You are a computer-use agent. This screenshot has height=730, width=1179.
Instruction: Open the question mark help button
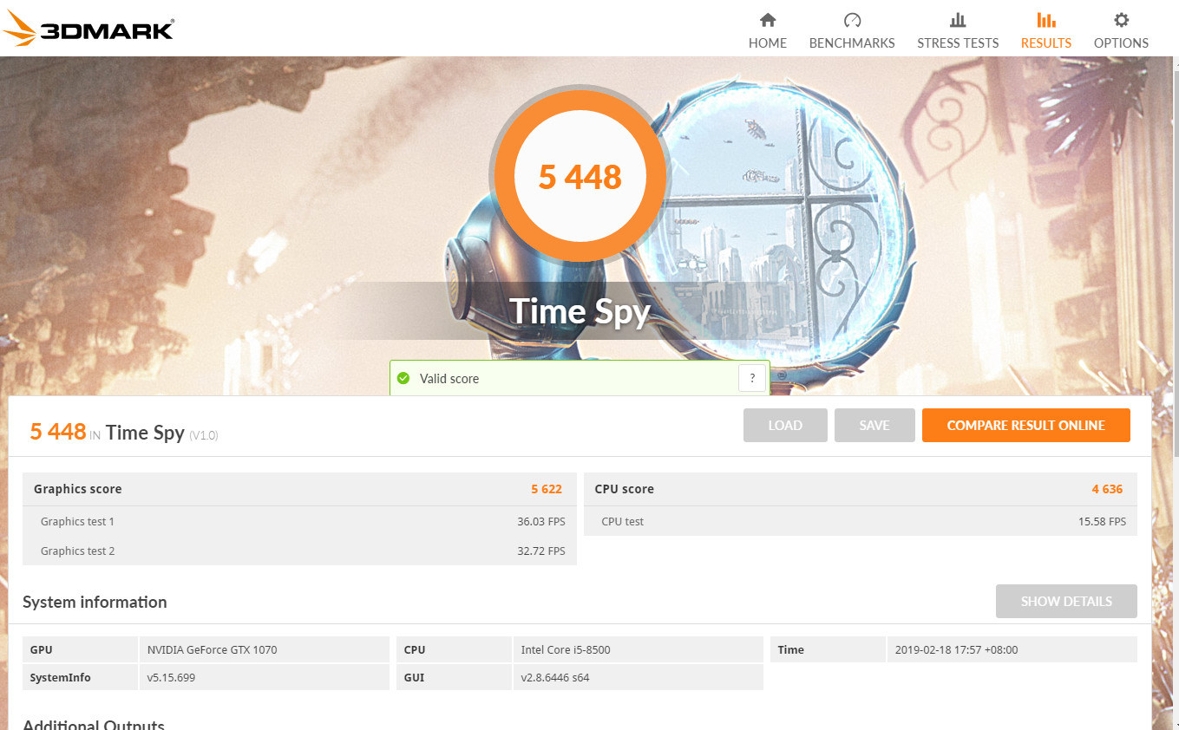point(752,378)
